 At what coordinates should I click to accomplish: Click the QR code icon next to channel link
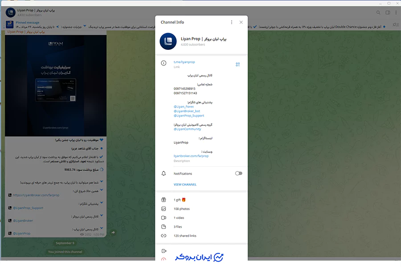pyautogui.click(x=238, y=64)
